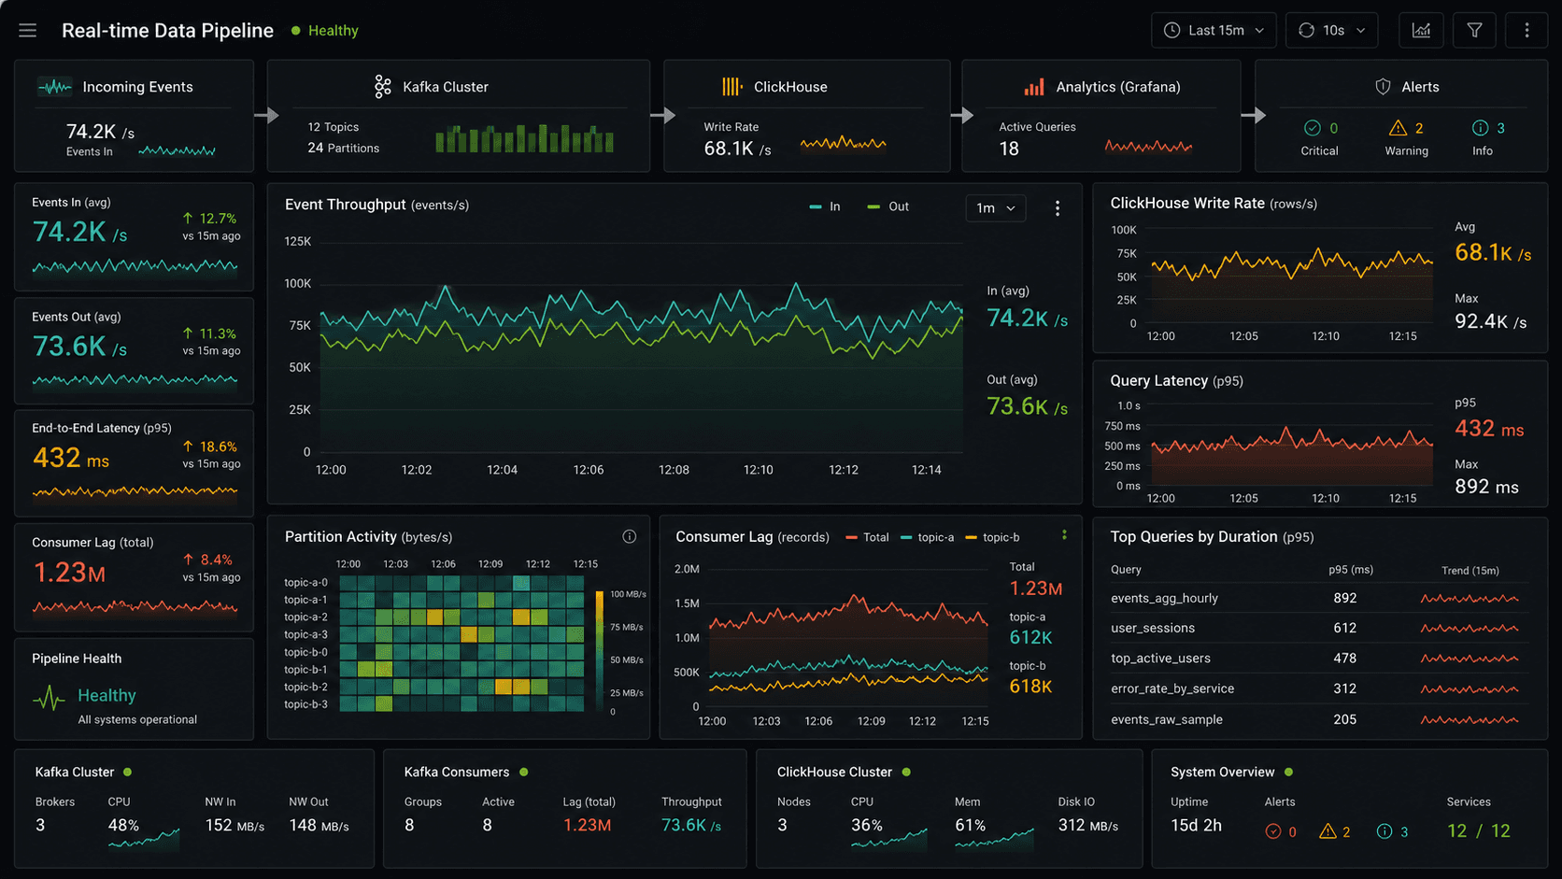Click the Healthy status dot in header
1562x879 pixels.
[x=296, y=31]
